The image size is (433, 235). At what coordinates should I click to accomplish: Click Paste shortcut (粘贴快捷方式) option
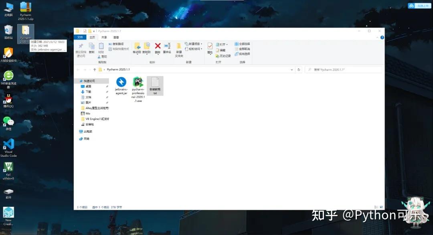pos(119,49)
